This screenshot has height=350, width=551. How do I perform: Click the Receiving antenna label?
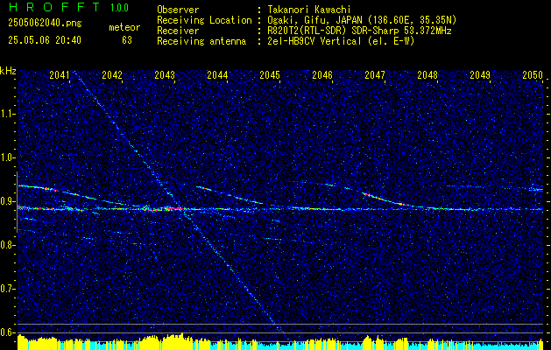[201, 41]
